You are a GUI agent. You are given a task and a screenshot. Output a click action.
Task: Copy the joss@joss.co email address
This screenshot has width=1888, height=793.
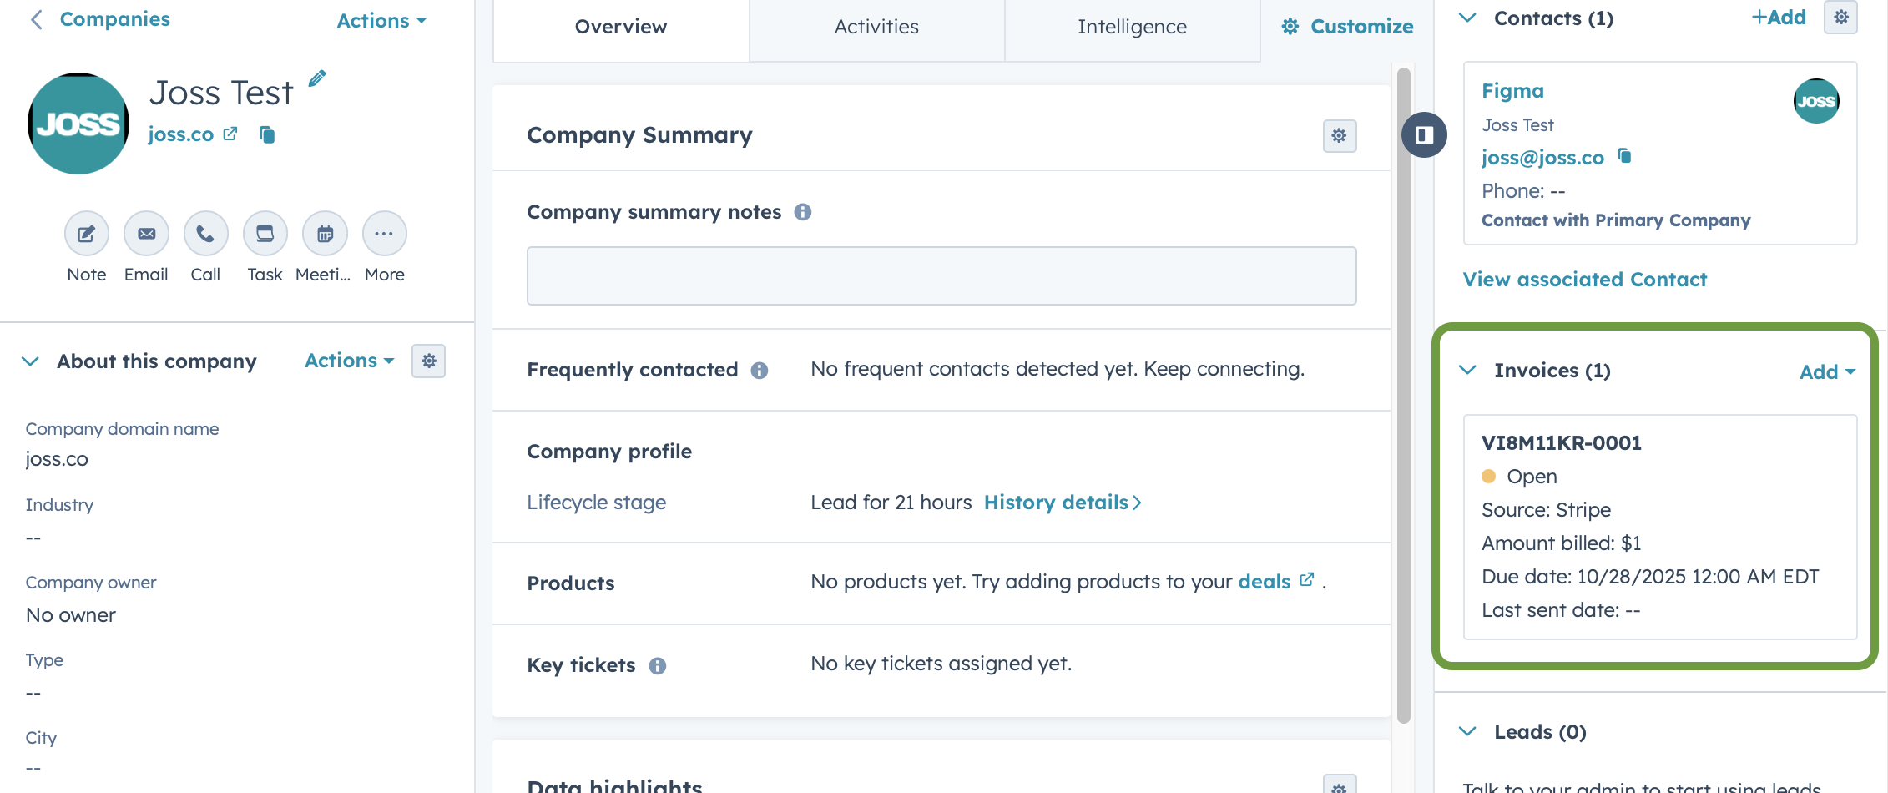(x=1624, y=156)
